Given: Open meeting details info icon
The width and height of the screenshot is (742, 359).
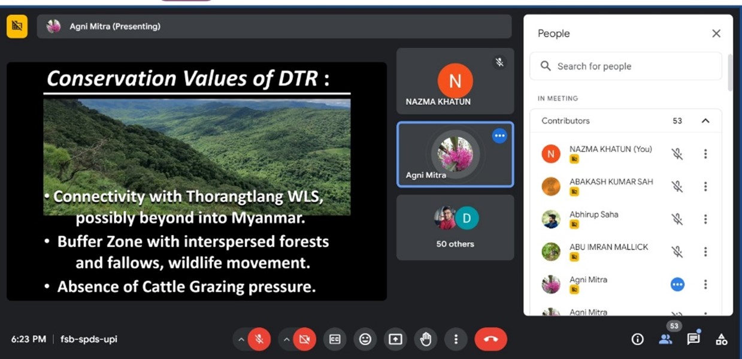Looking at the screenshot, I should click(x=637, y=339).
